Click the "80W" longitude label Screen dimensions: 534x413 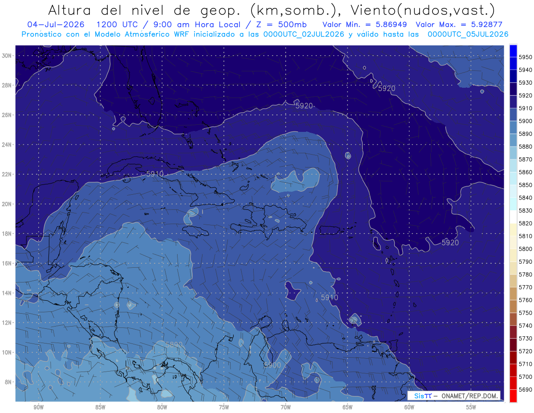tap(162, 407)
